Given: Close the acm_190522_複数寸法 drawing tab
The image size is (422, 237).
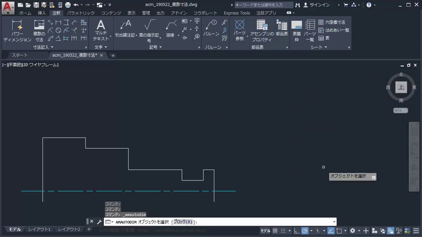Looking at the screenshot, I should coord(102,55).
